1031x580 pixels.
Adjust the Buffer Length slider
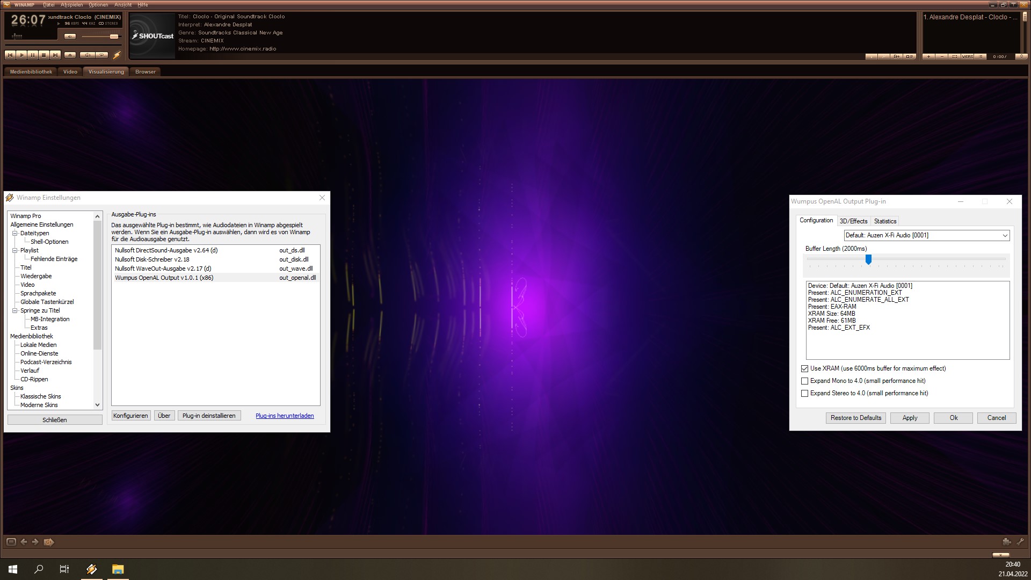(x=869, y=260)
